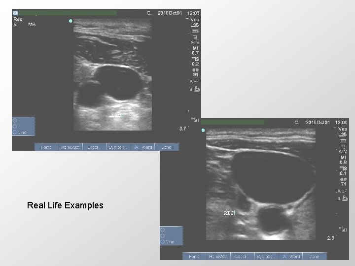The width and height of the screenshot is (355, 266).
Task: Click the L25 transducer label on the LIJ screen
Action: 195,25
